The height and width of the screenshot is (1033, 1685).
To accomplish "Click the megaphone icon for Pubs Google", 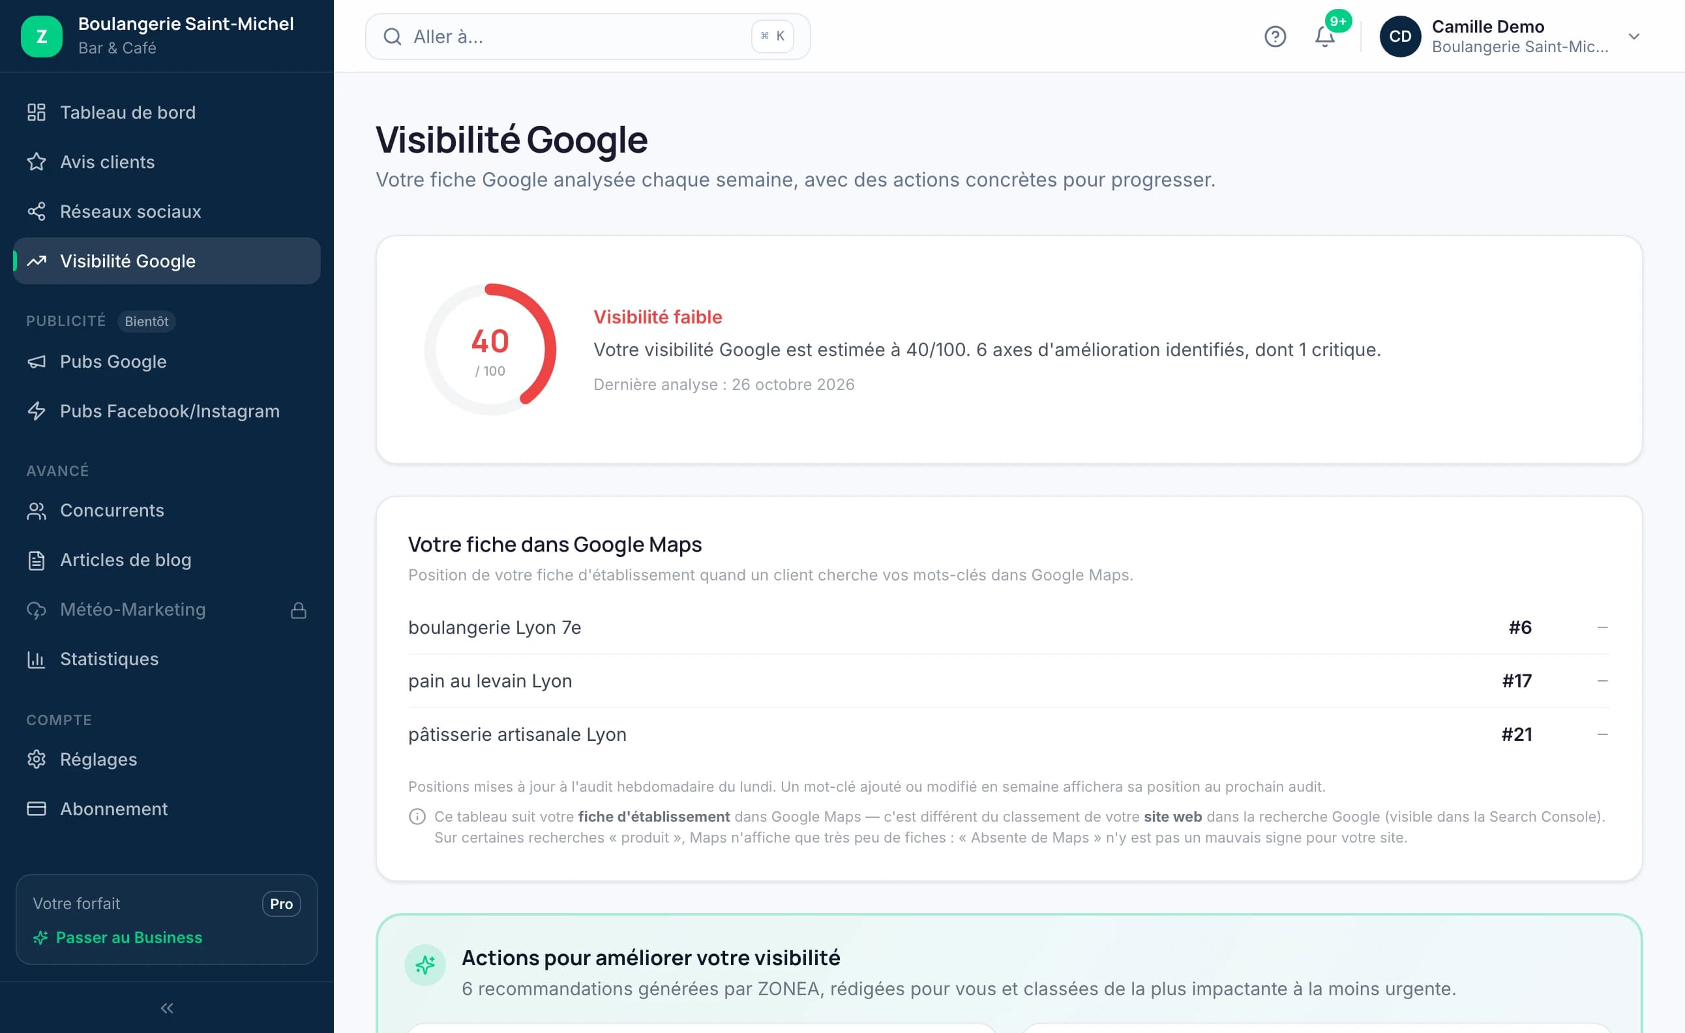I will click(x=37, y=361).
